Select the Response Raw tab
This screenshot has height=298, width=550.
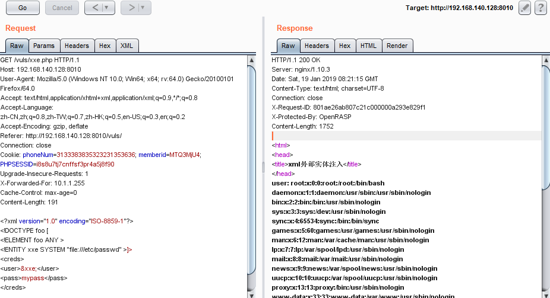point(288,46)
